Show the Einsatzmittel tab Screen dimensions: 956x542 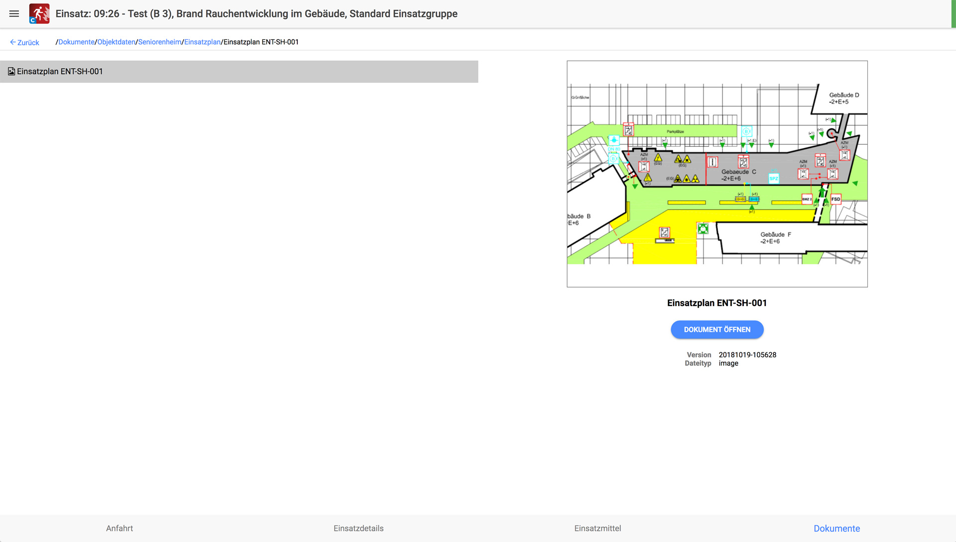[597, 528]
